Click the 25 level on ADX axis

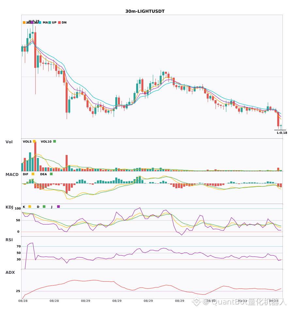click(x=18, y=291)
